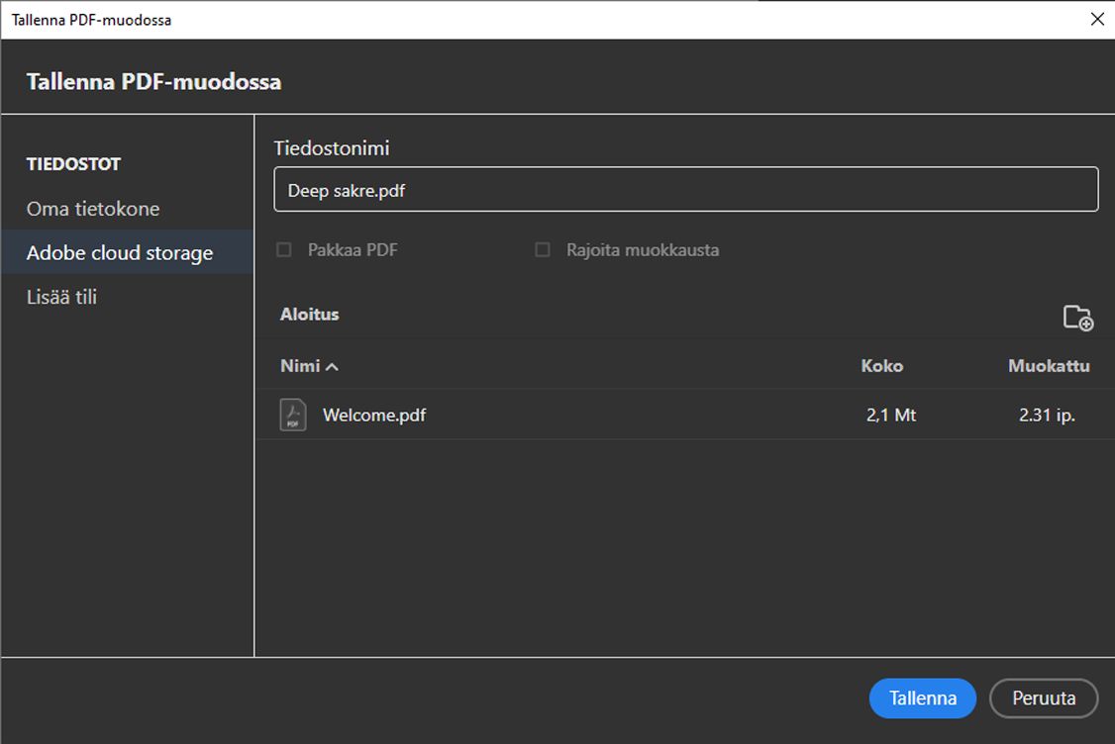Screen dimensions: 1115x744
Task: Click the Tiedostonimi text field
Action: [x=685, y=190]
